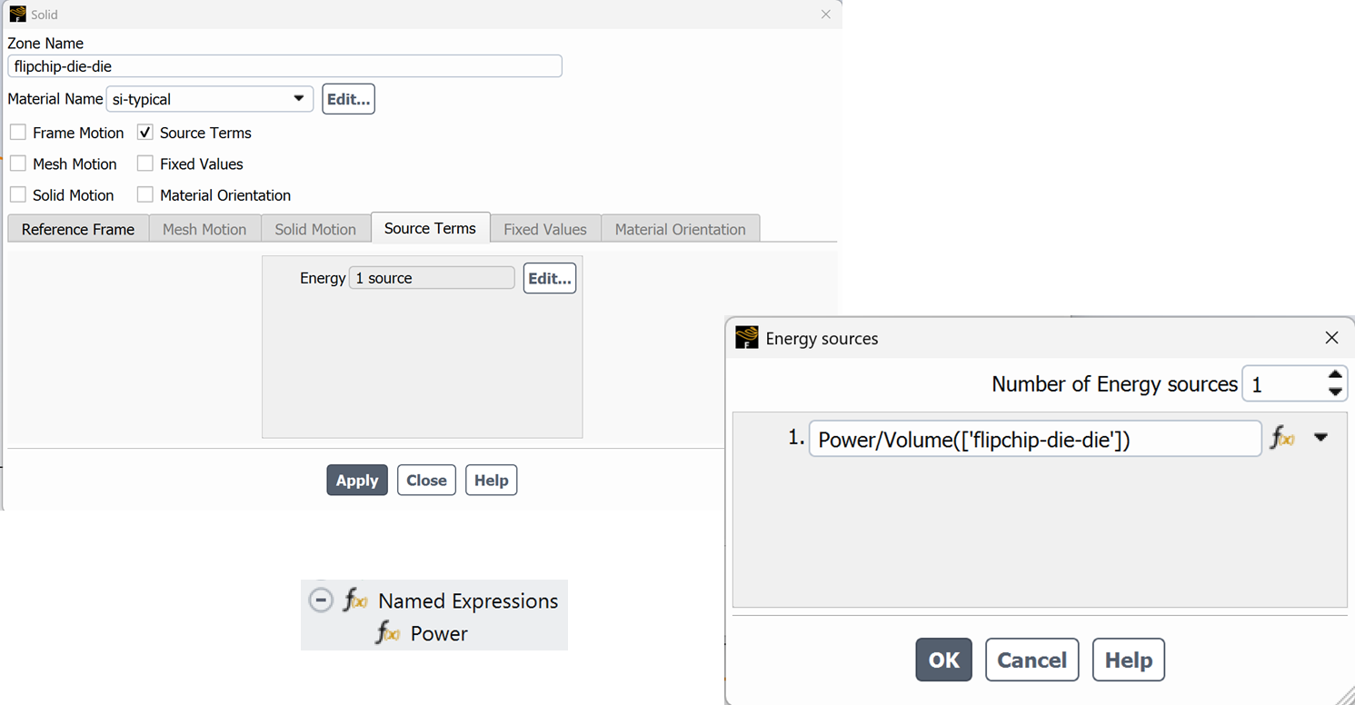This screenshot has height=705, width=1355.
Task: Select the Power expression fx icon
Action: coord(388,633)
